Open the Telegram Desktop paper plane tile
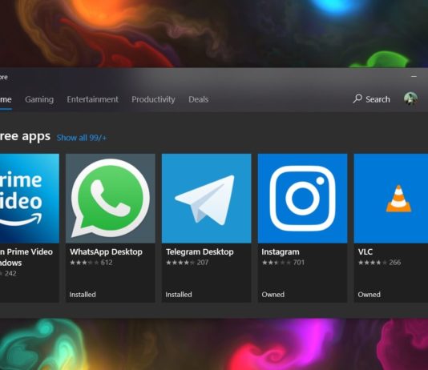This screenshot has width=428, height=370. pyautogui.click(x=206, y=199)
